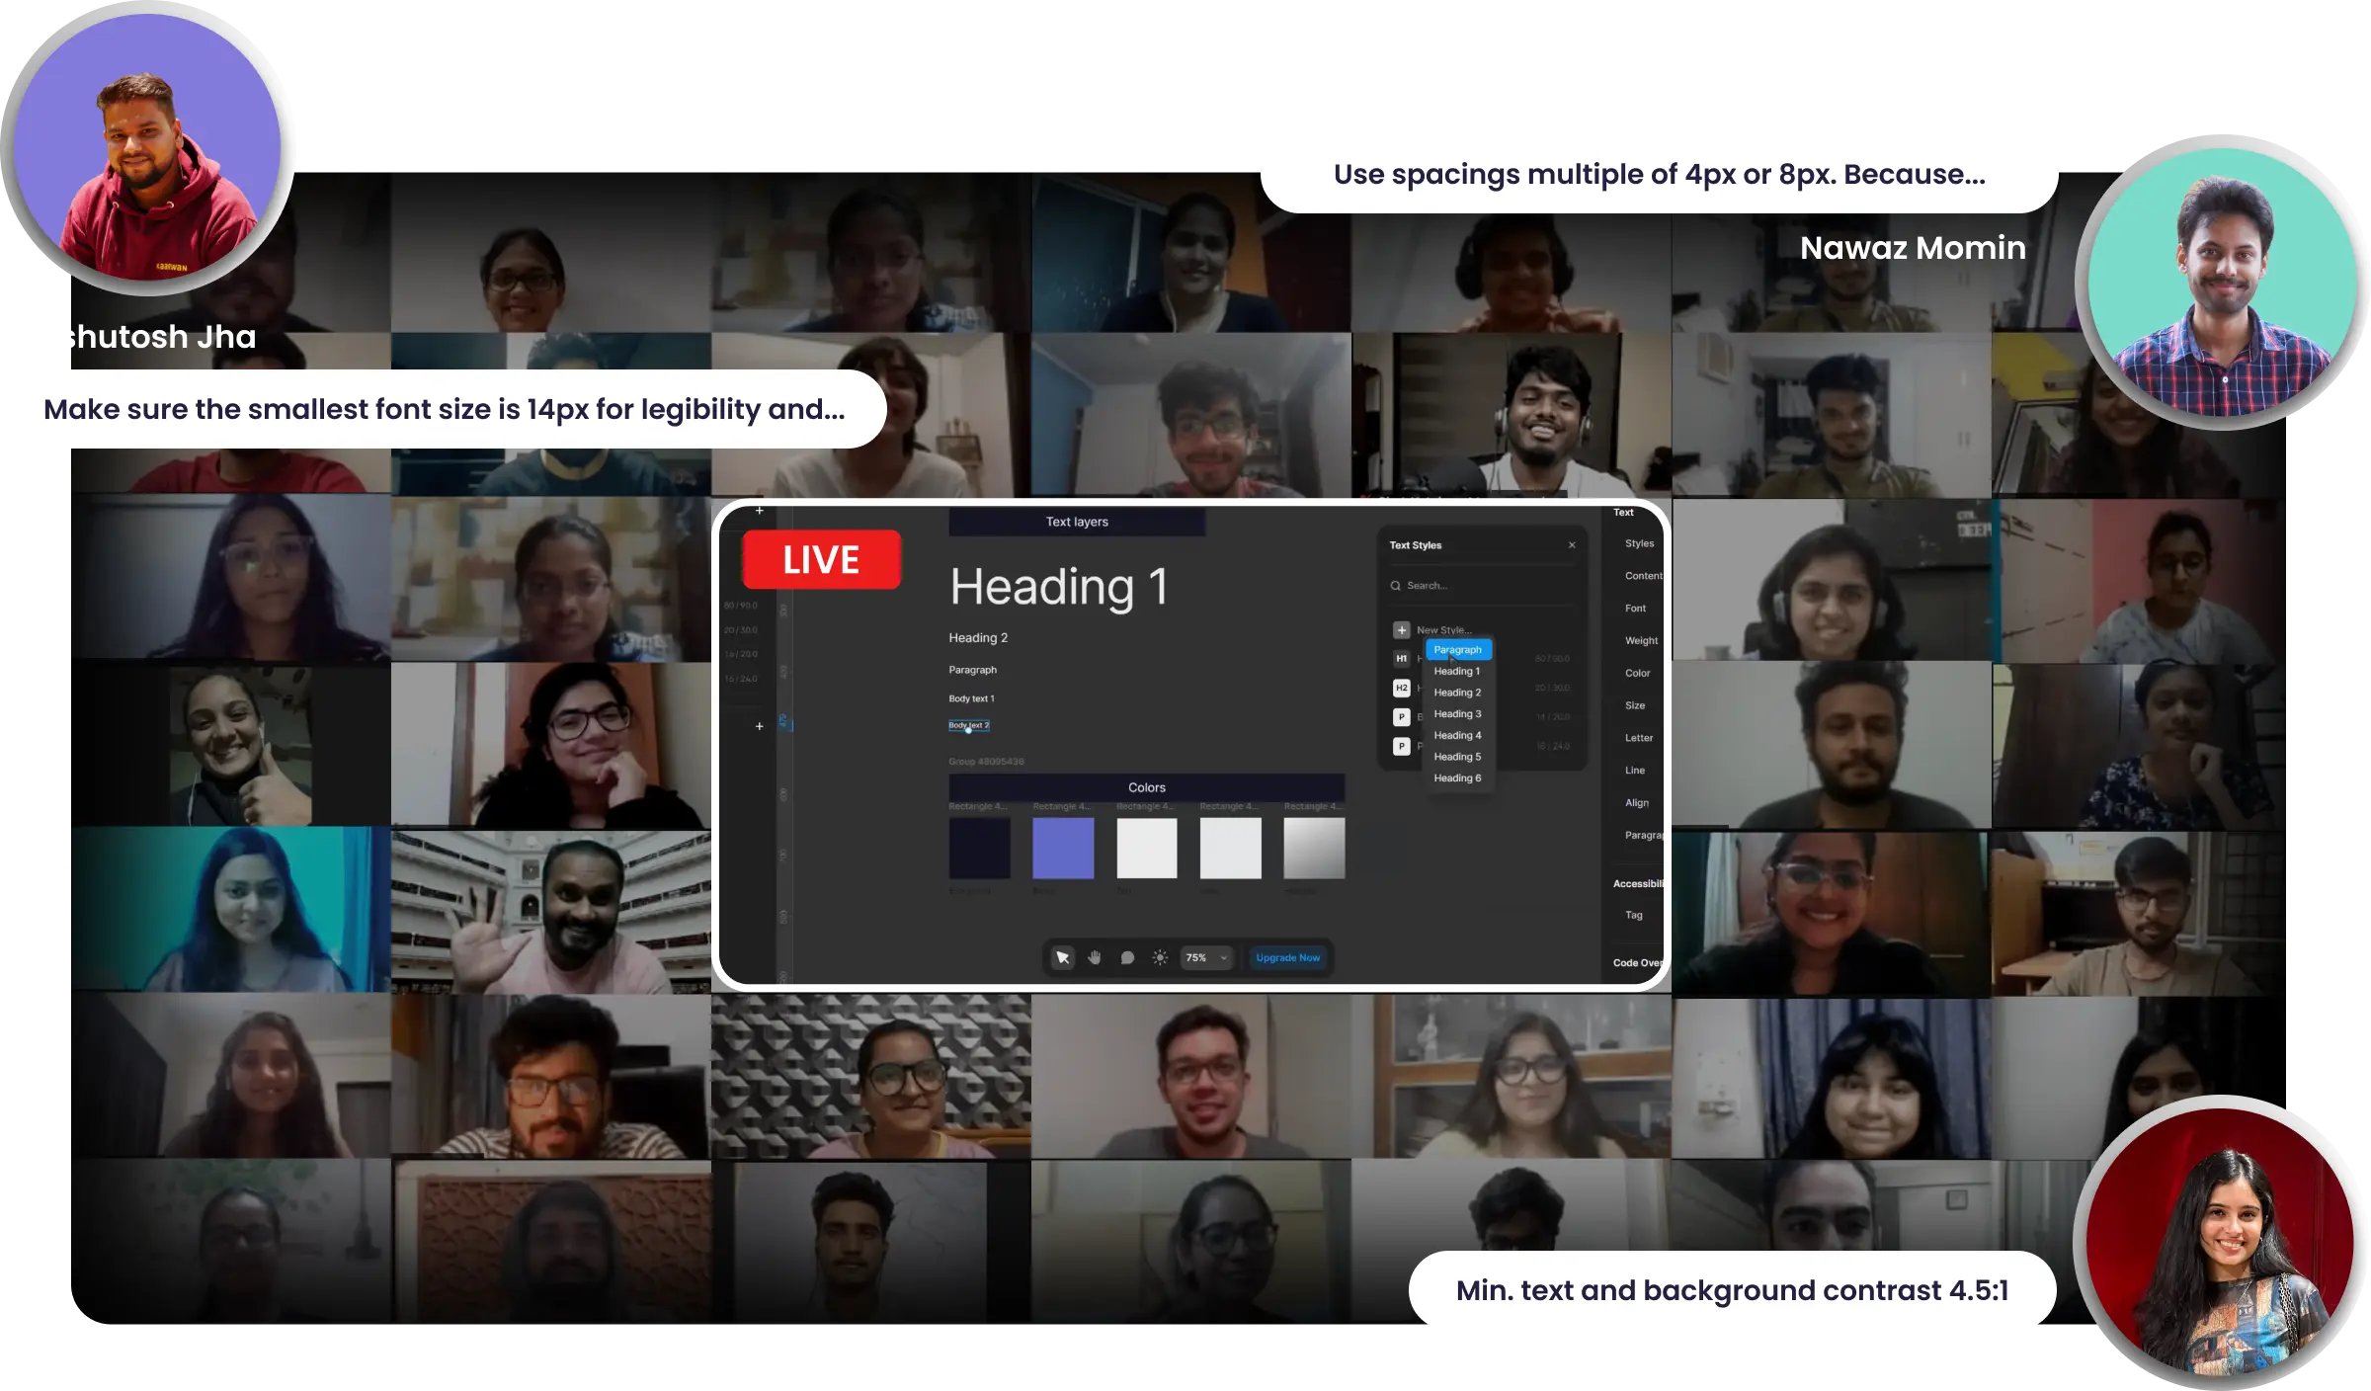Viewport: 2371px width, 1391px height.
Task: Open the Tag property in right panel
Action: tap(1634, 915)
